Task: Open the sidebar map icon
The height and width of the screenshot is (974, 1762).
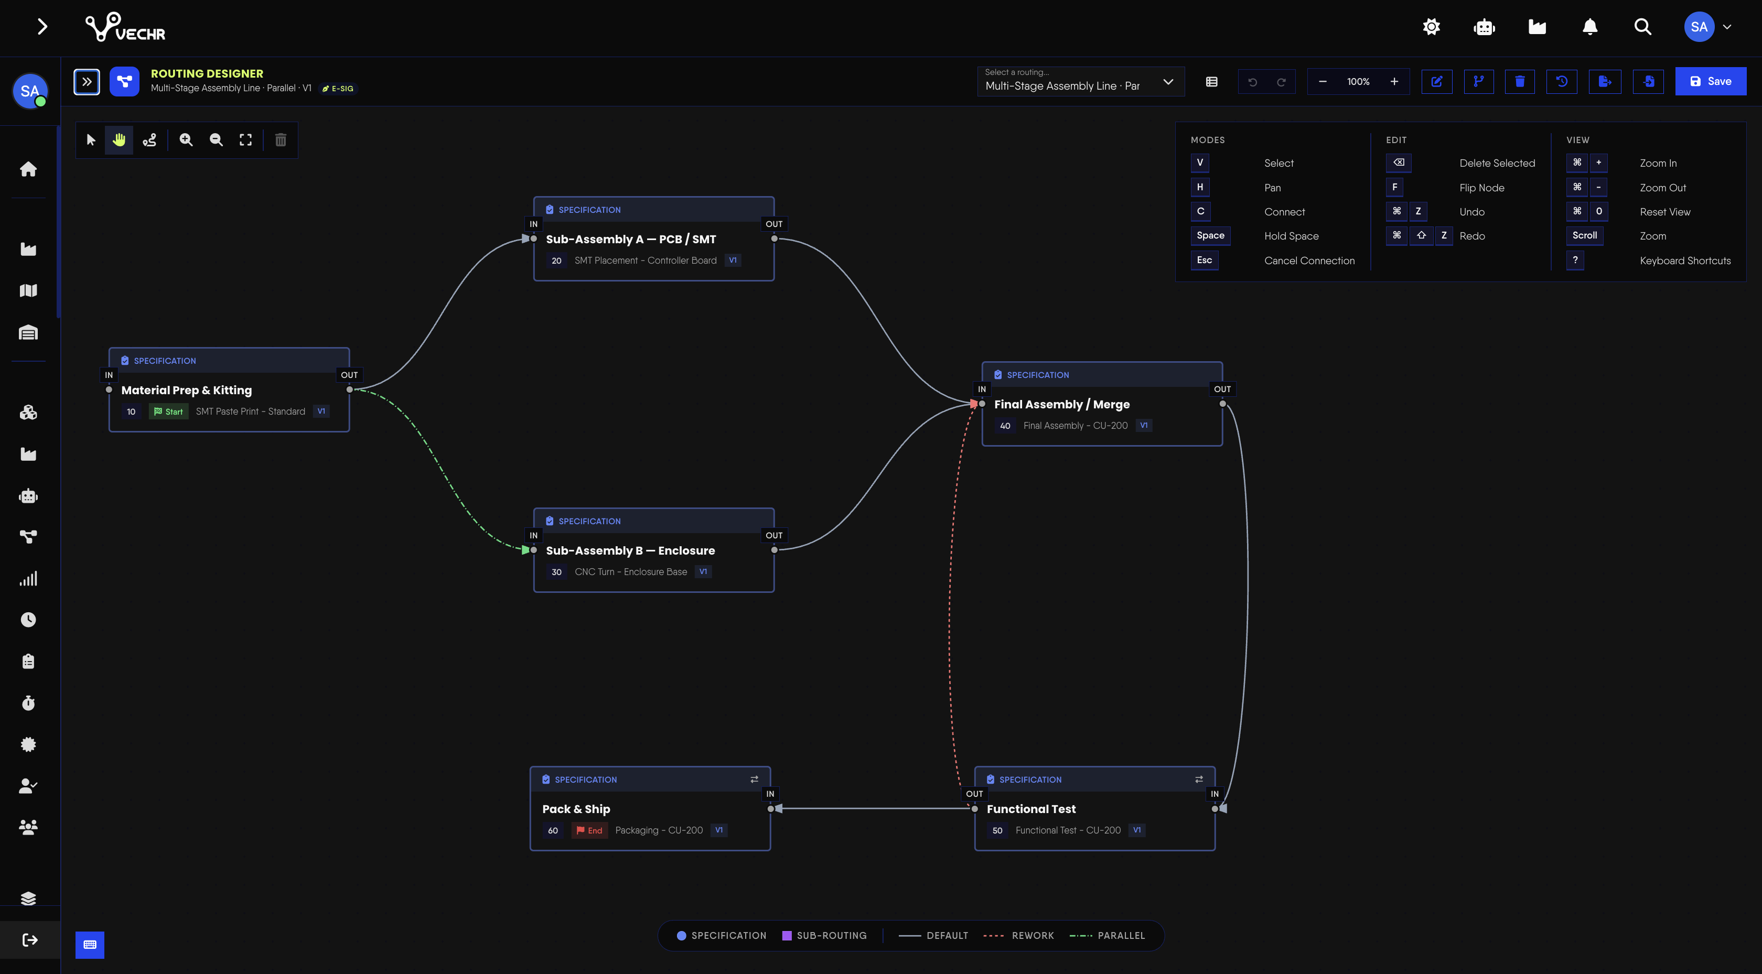Action: click(28, 291)
